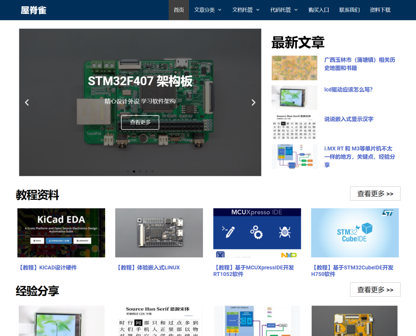Open the 购买入口 nav item

(319, 10)
